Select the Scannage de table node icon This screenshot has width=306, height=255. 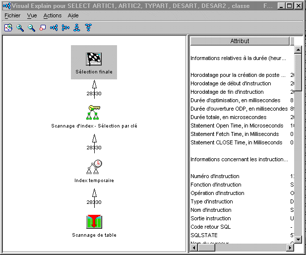[x=94, y=222]
